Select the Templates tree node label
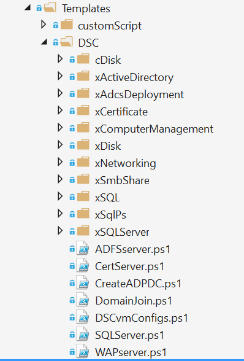The height and width of the screenshot is (361, 244). pos(86,9)
